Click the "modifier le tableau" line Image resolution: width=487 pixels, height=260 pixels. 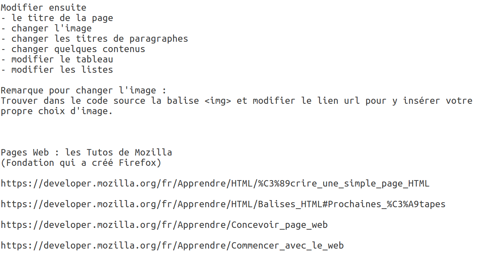pyautogui.click(x=62, y=59)
